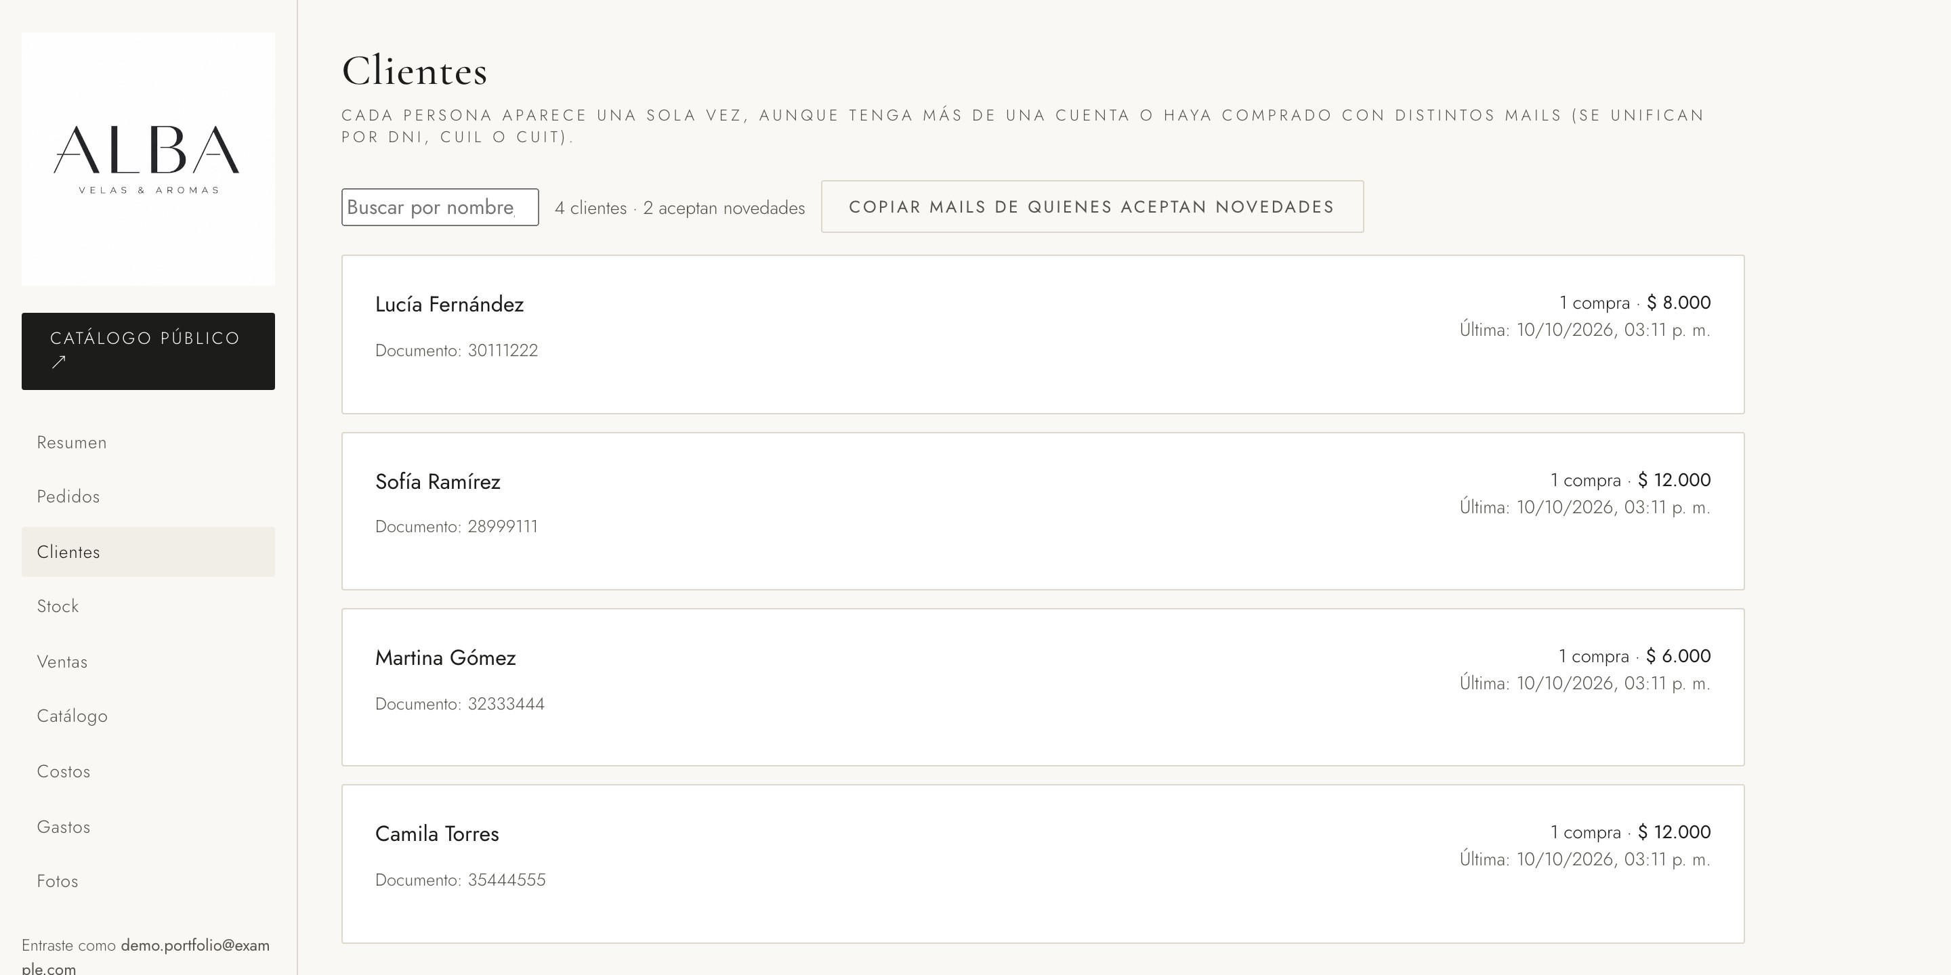Select Clientes in the sidebar
Screen dimensions: 1951x975
coord(148,552)
